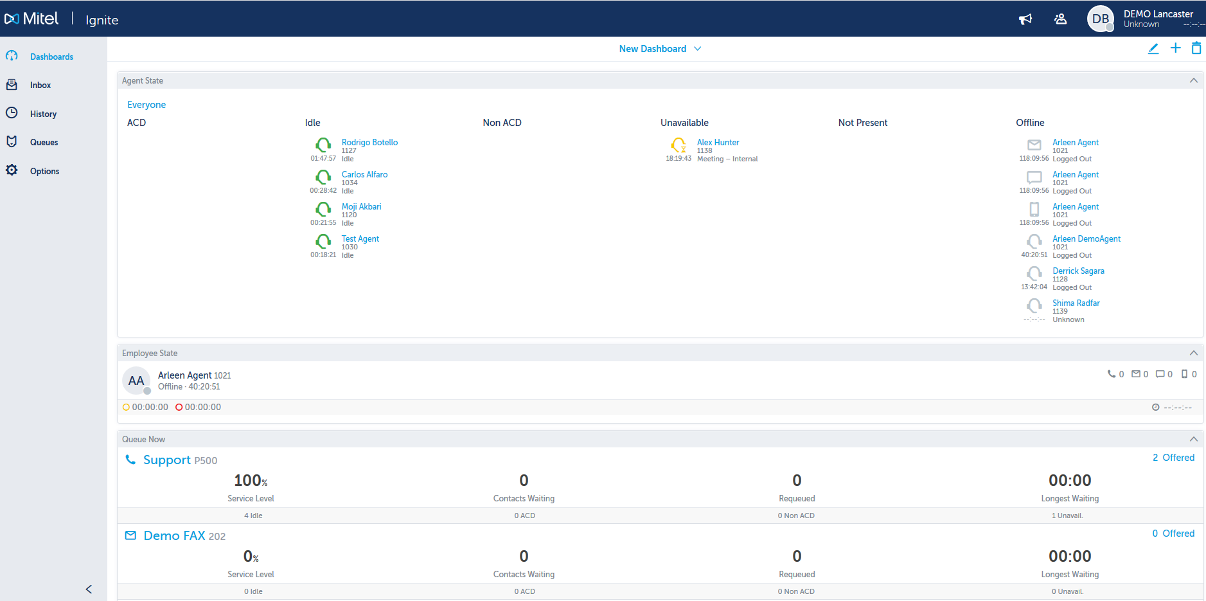Screen dimensions: 1206x601
Task: Click the 2 Offered link for Support queue
Action: pyautogui.click(x=1174, y=457)
